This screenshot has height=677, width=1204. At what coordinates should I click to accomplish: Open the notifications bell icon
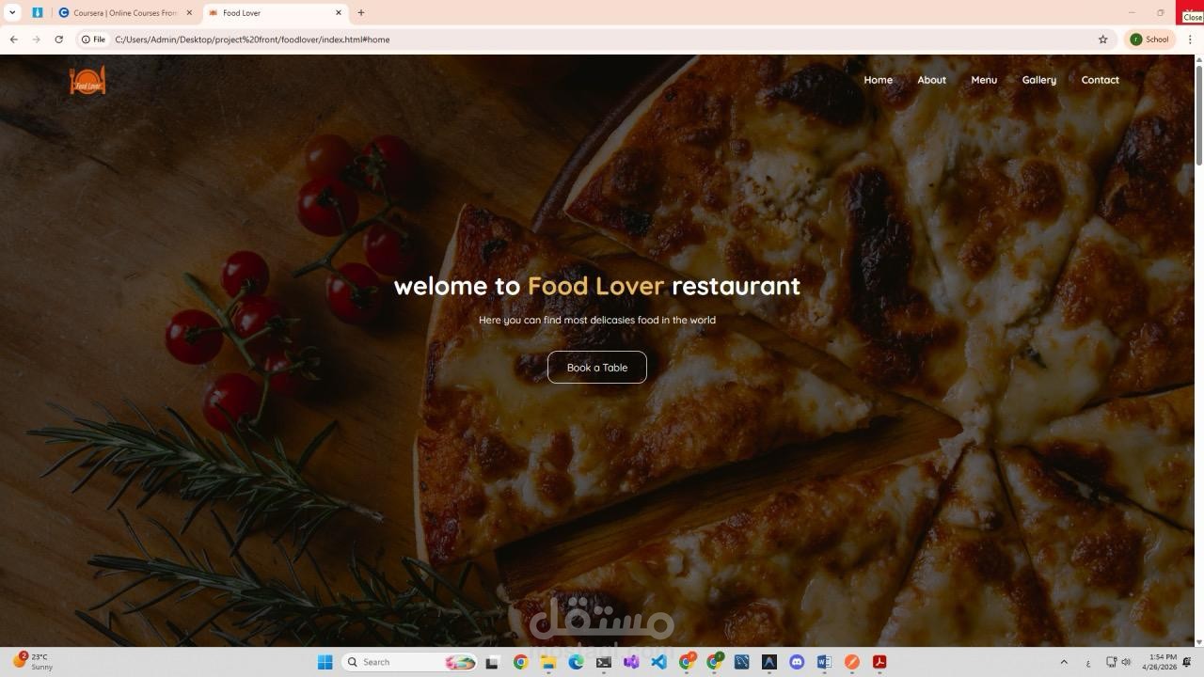(1187, 662)
